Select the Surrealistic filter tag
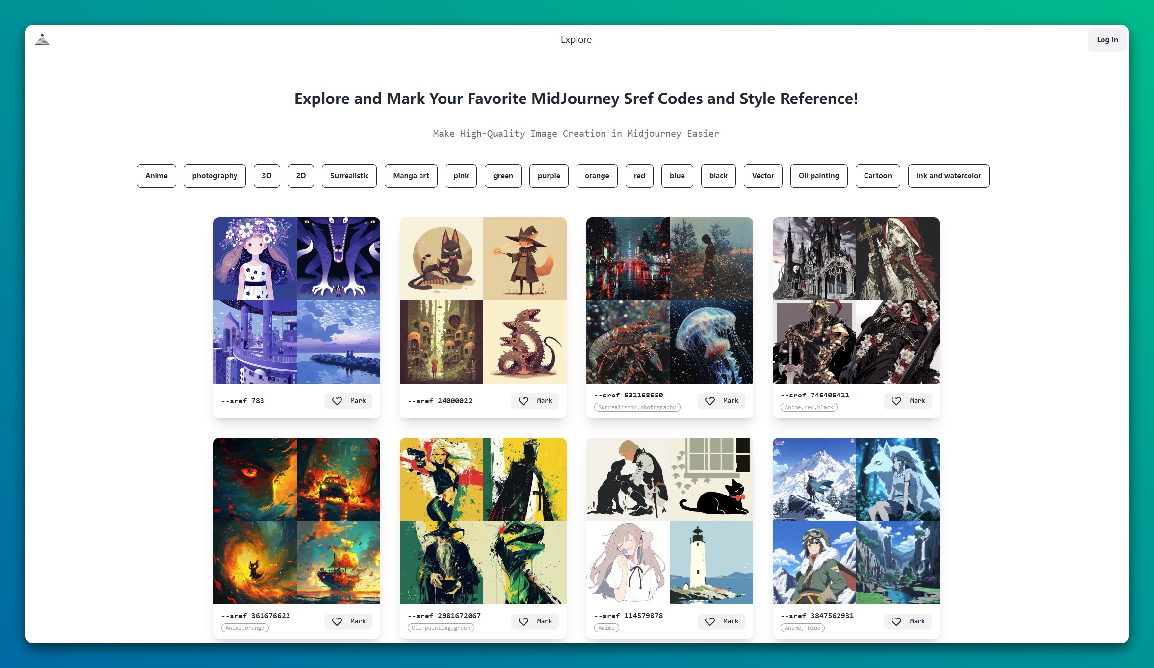1154x668 pixels. point(348,176)
